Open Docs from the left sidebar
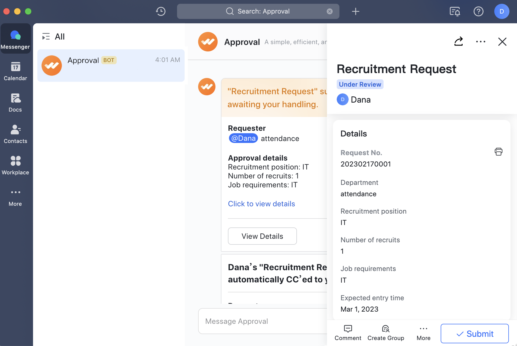 (x=15, y=103)
